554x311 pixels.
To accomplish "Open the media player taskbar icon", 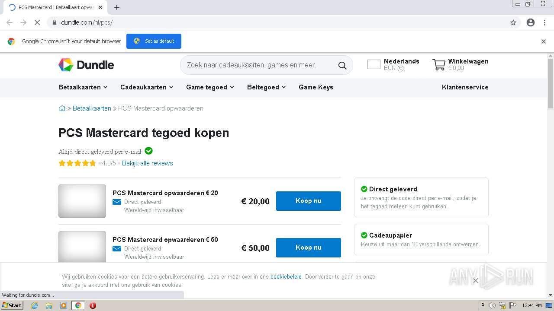I will [x=64, y=305].
